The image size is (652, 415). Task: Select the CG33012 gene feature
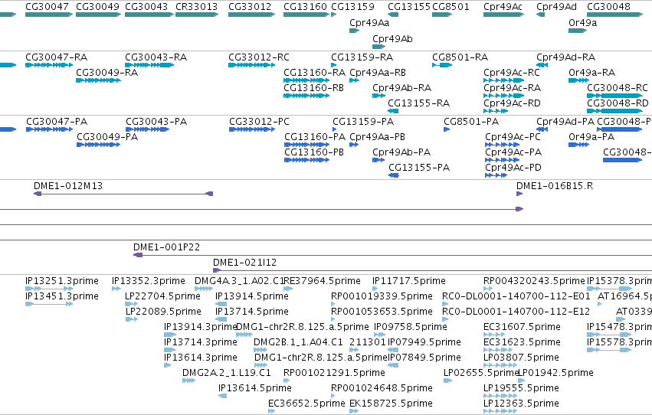tap(251, 15)
